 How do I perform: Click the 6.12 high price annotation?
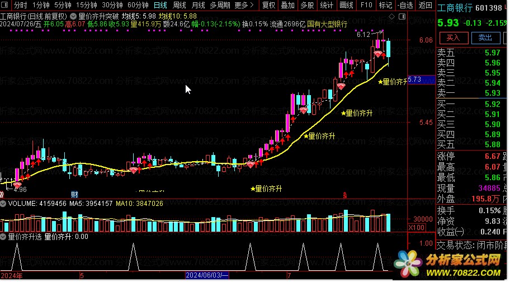363,35
